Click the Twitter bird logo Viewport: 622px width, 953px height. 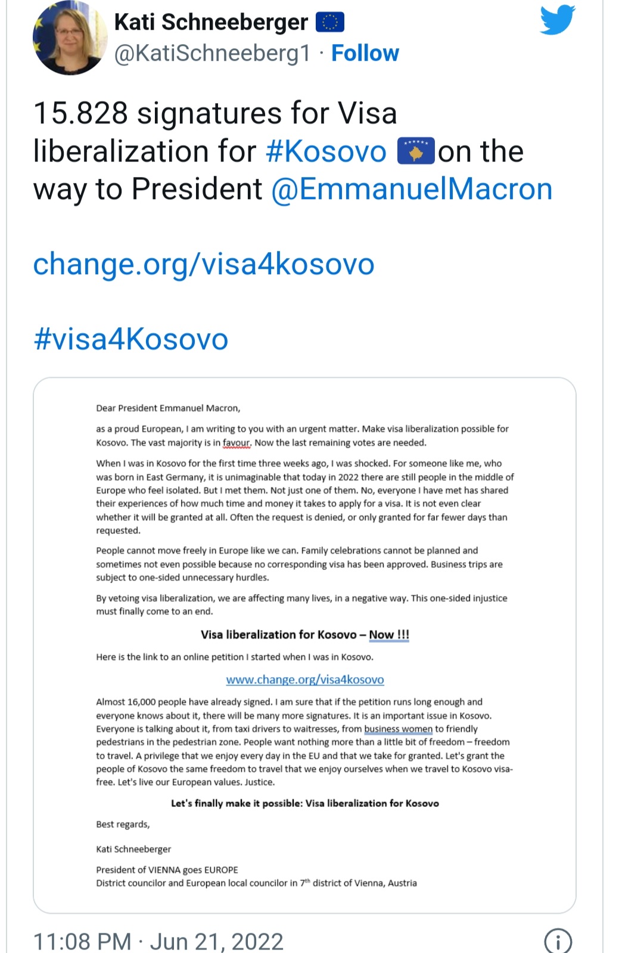557,20
